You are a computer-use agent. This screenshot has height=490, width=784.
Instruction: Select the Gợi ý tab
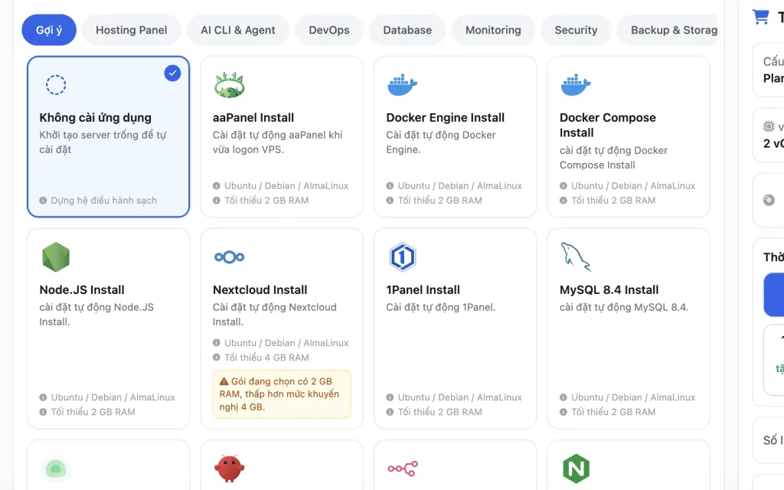pos(49,30)
